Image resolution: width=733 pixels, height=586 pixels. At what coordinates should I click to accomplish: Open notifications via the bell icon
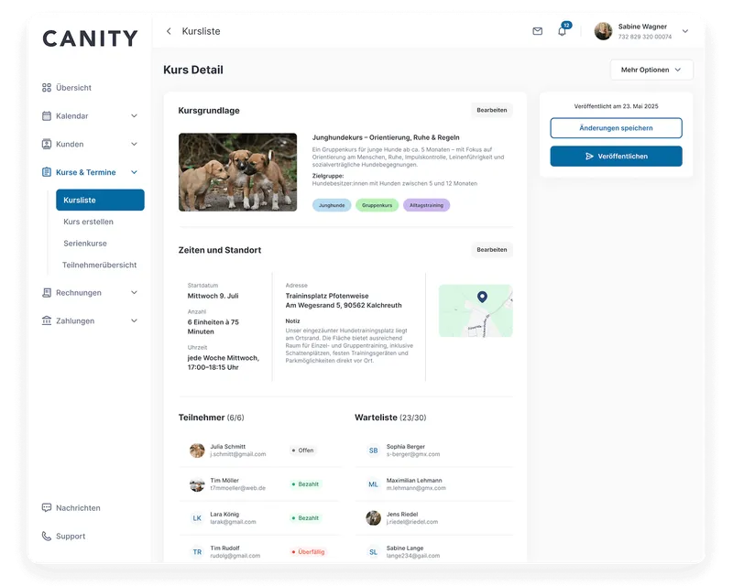click(x=562, y=30)
